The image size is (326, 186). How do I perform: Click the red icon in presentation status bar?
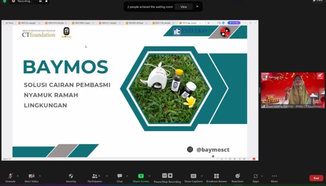click(x=254, y=159)
